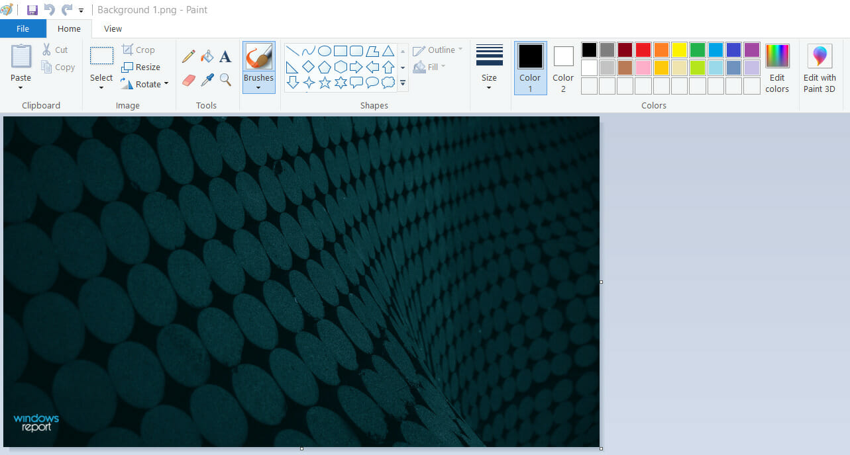The image size is (850, 455).
Task: Choose the Left arrow shape
Action: [x=372, y=67]
